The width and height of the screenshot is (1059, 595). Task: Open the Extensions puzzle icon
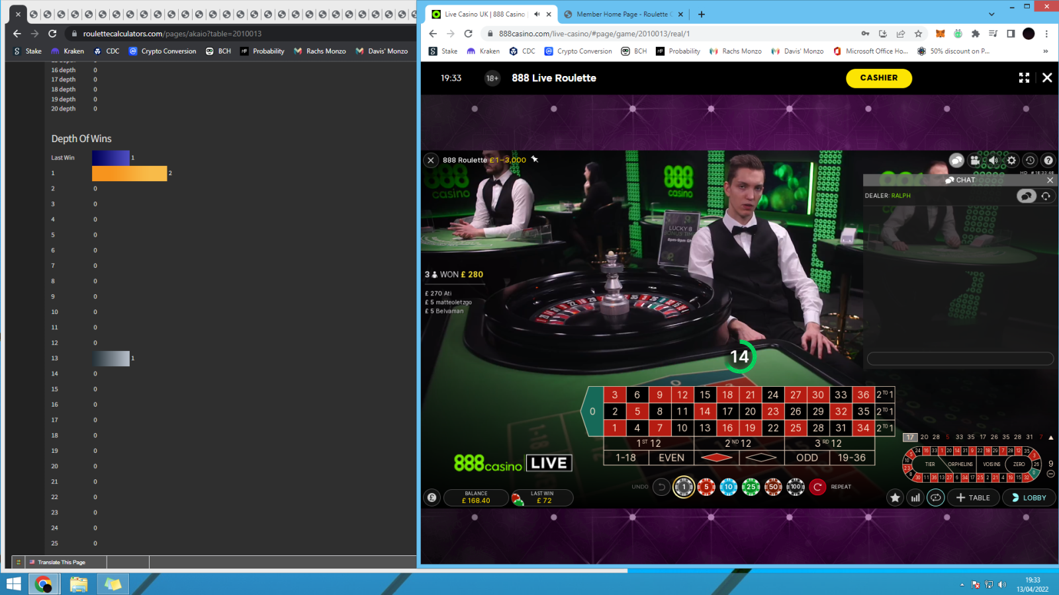coord(976,34)
